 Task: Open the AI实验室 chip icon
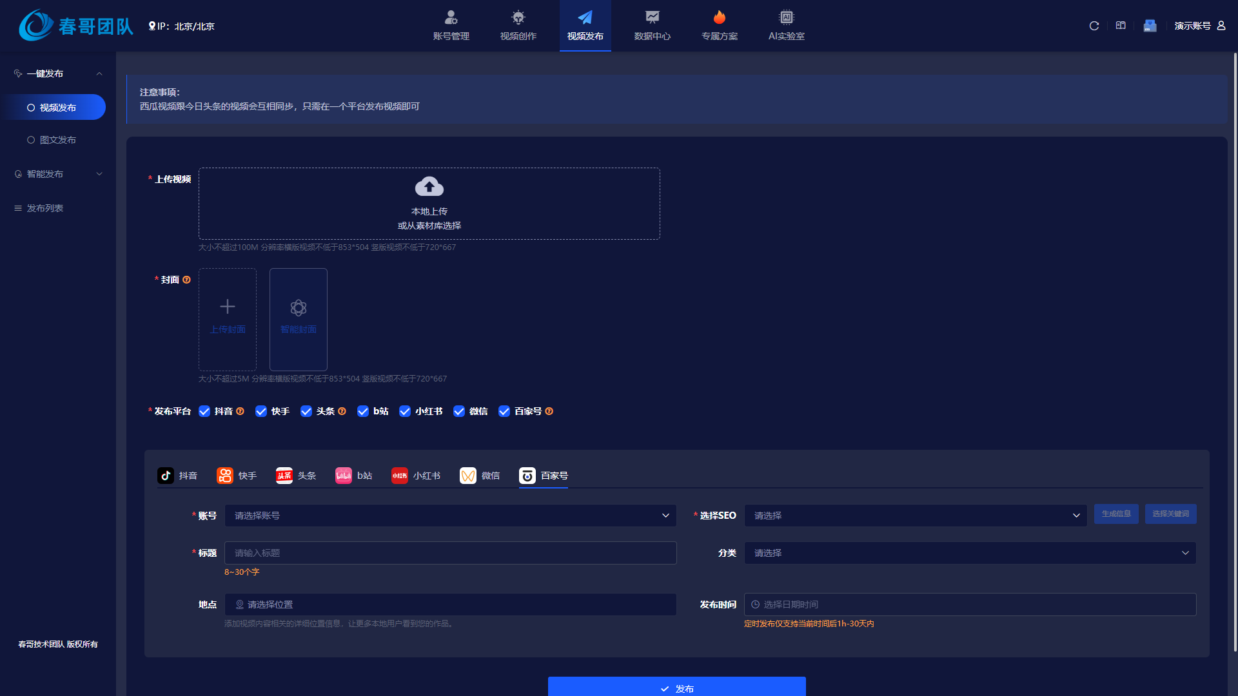pyautogui.click(x=786, y=17)
